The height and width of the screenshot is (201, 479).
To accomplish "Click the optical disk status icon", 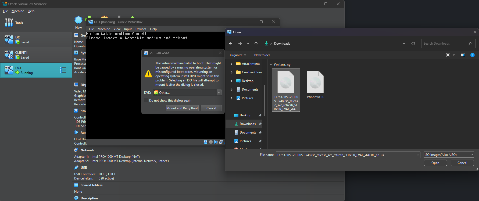I will coord(211,142).
